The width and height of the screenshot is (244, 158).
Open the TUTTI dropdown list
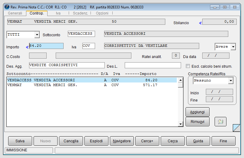(37, 35)
